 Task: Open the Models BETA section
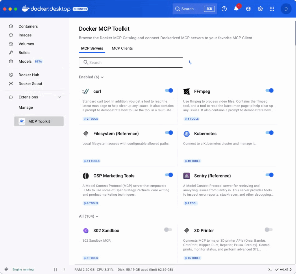point(25,61)
